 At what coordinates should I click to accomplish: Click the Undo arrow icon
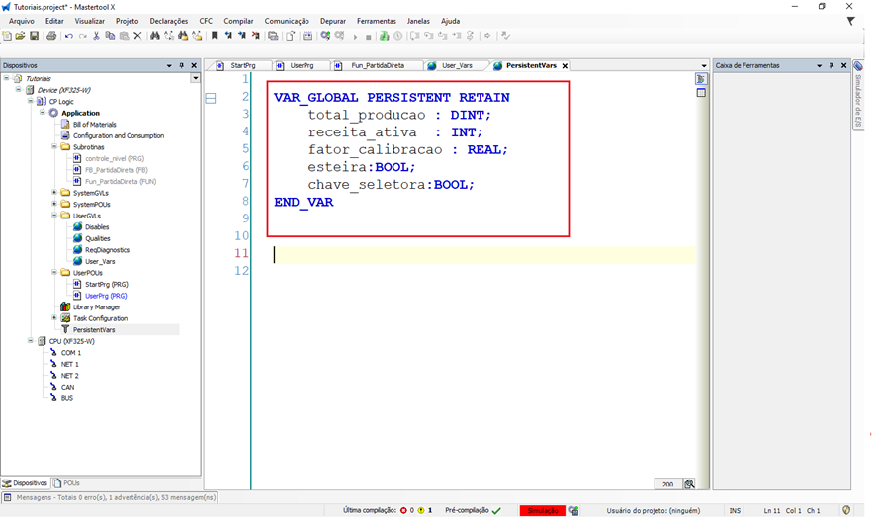coord(68,36)
